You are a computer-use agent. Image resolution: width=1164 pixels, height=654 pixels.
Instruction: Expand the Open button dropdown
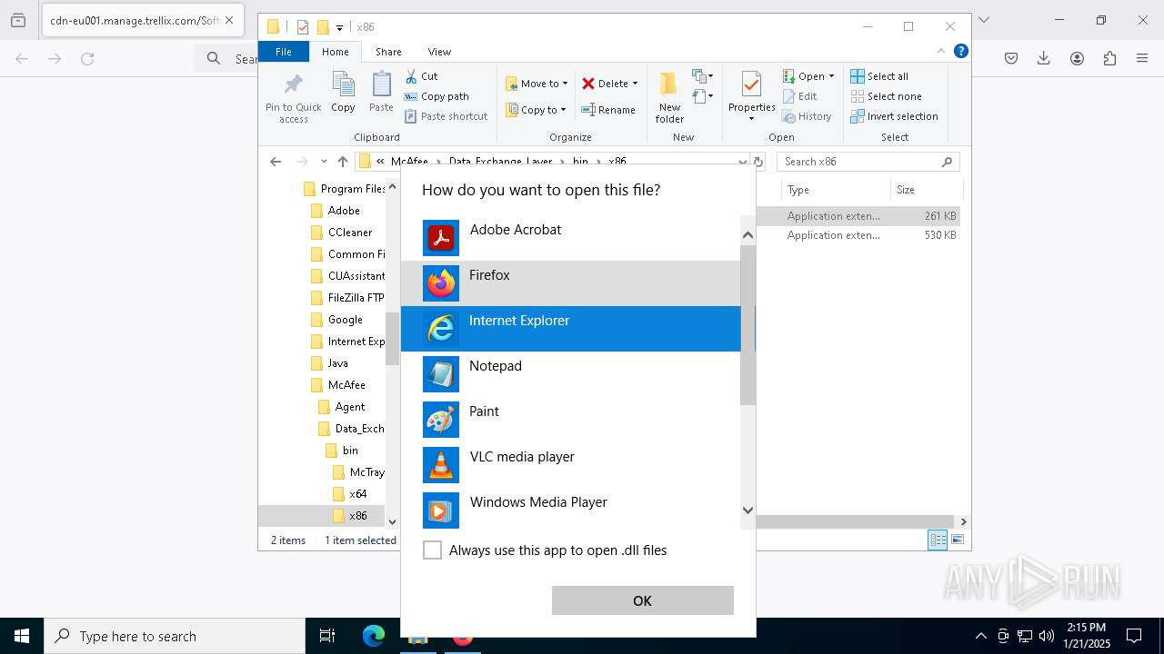[x=831, y=76]
